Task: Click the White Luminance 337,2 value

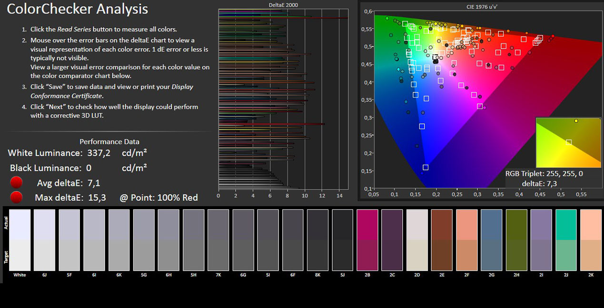Action: click(x=99, y=153)
